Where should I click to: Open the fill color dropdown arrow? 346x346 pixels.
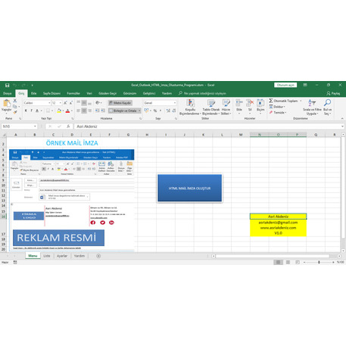tap(63, 111)
